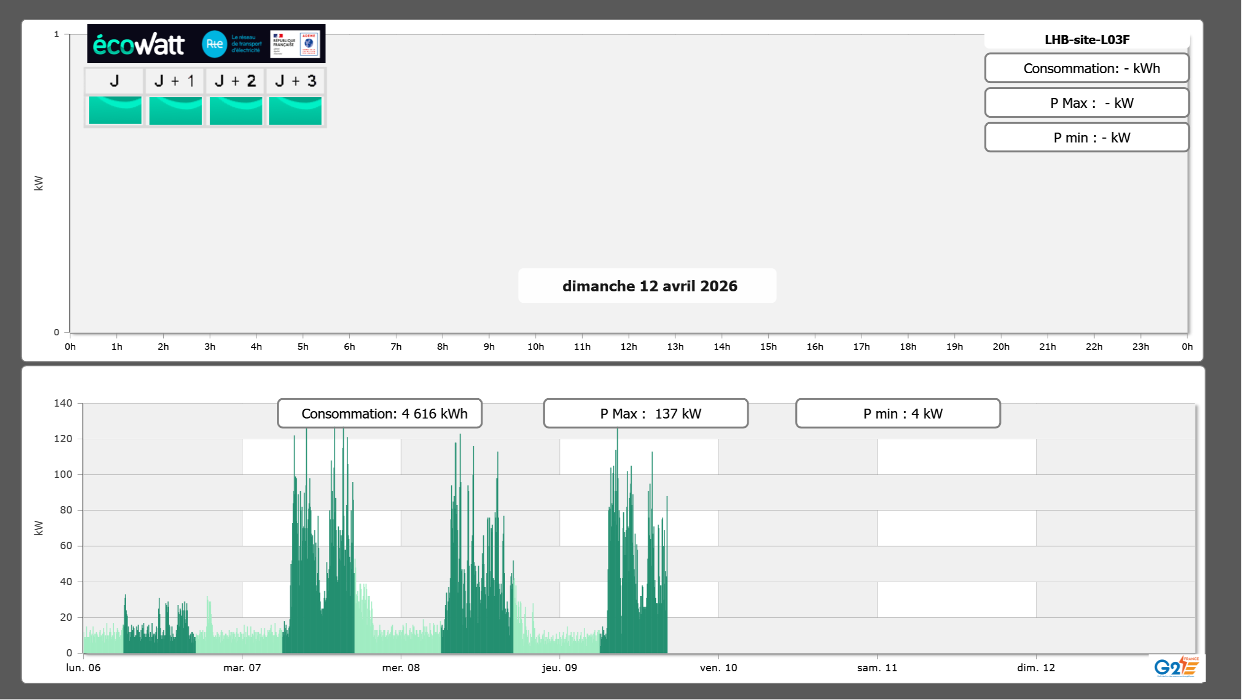Click the Rte circular logo
Screen dimensions: 1242x700
coord(214,44)
